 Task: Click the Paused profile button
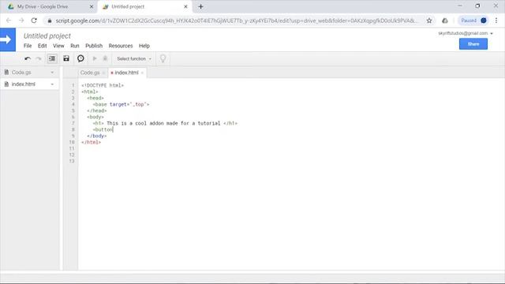tap(473, 21)
